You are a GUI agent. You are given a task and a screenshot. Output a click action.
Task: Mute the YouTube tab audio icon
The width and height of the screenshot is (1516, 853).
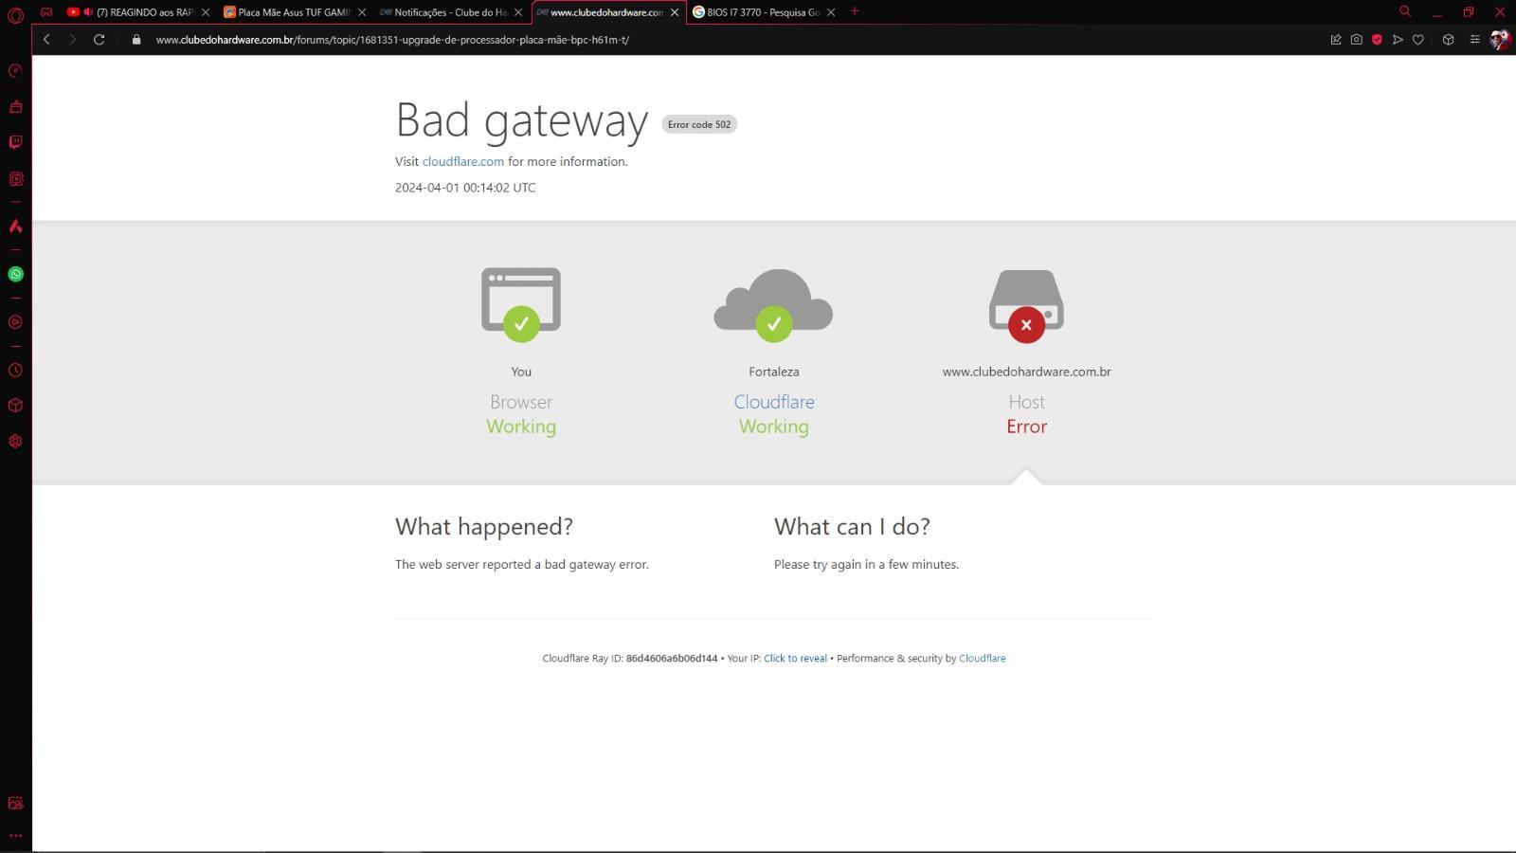point(88,12)
